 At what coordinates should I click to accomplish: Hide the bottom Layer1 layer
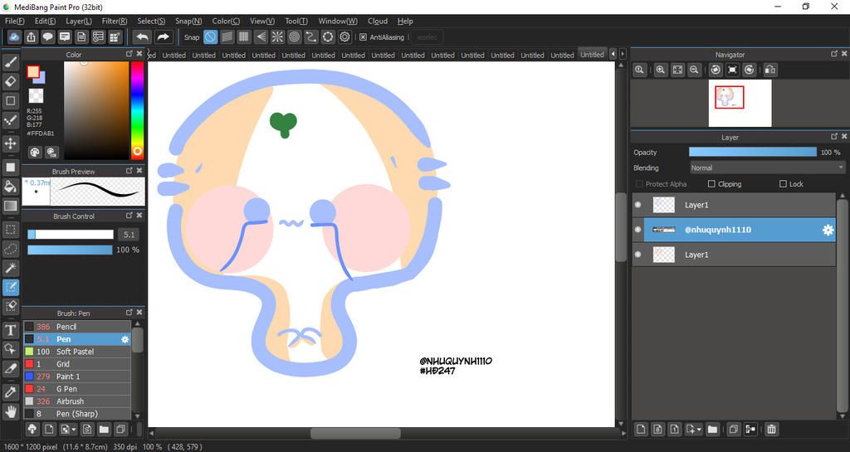(x=638, y=255)
